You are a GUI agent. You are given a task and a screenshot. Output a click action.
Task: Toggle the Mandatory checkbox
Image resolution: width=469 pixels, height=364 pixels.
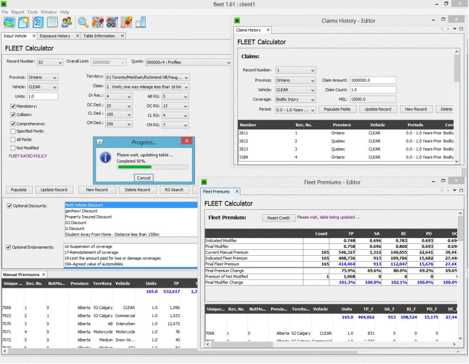coord(13,106)
